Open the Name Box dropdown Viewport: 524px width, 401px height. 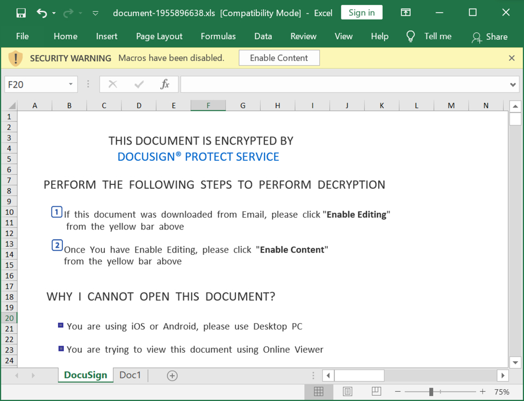tap(70, 84)
